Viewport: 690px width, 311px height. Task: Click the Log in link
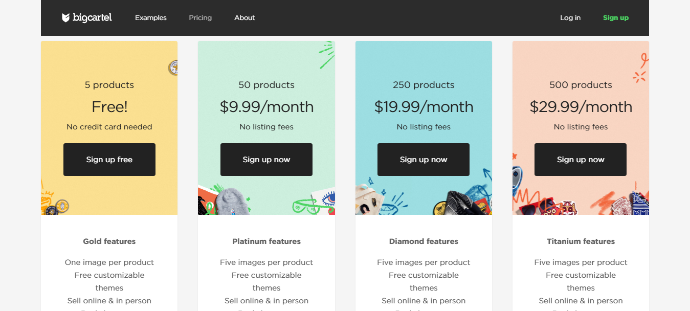(570, 18)
